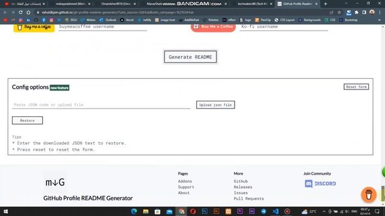385x216 pixels.
Task: Open the Releases footer link
Action: point(243,187)
